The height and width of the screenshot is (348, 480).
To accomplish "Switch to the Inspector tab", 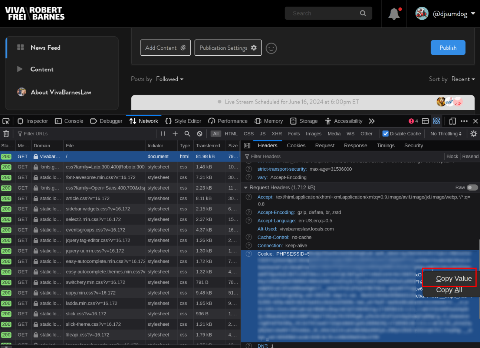I will coord(33,121).
